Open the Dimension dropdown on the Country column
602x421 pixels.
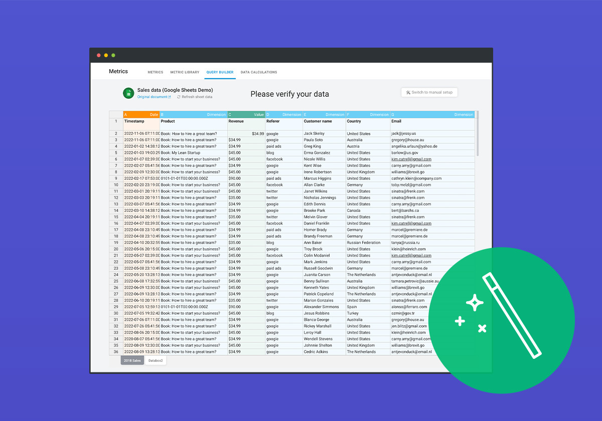coord(380,114)
